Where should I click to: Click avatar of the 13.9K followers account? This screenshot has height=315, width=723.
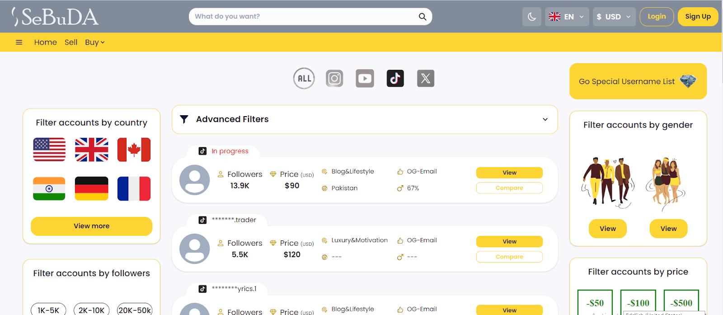pos(195,180)
